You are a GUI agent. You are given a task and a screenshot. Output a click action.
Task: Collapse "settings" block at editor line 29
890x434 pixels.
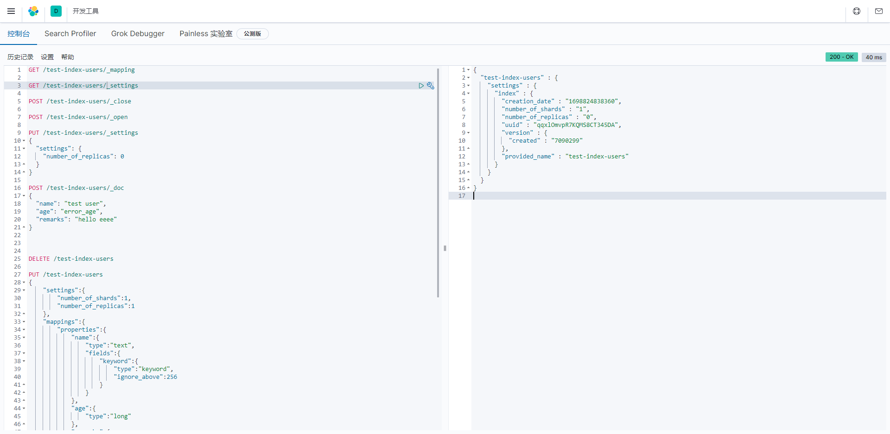(x=24, y=290)
